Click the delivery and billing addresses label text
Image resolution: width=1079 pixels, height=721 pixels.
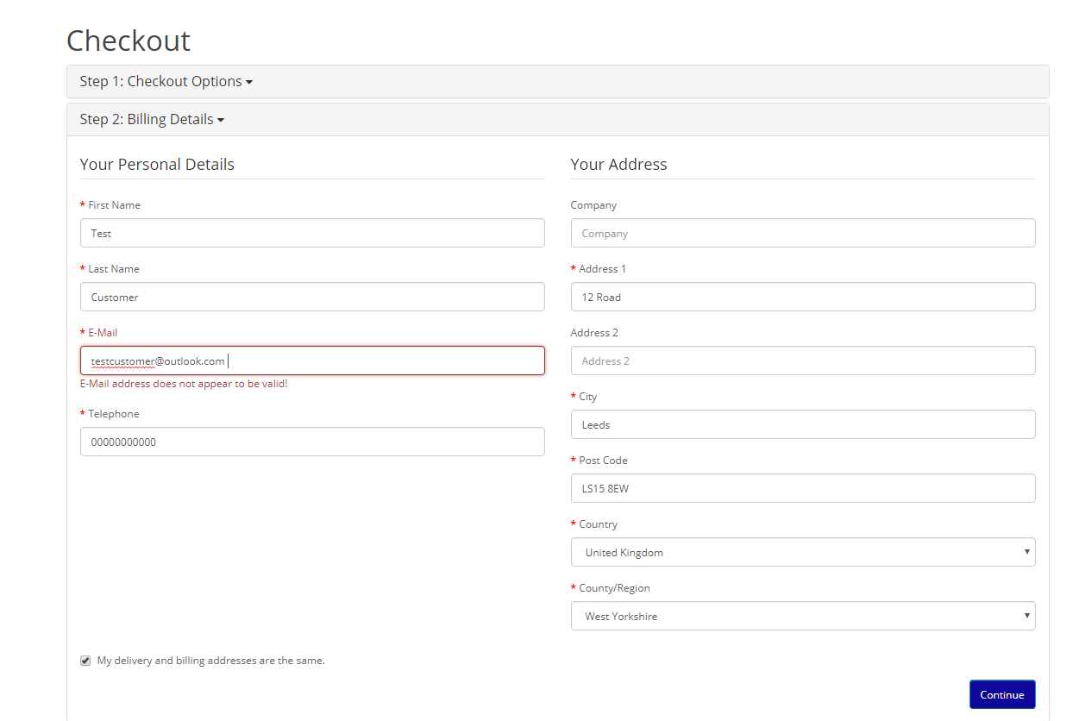click(210, 661)
